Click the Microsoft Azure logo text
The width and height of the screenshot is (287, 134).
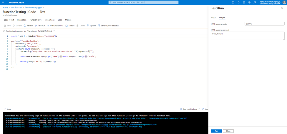pyautogui.click(x=16, y=2)
